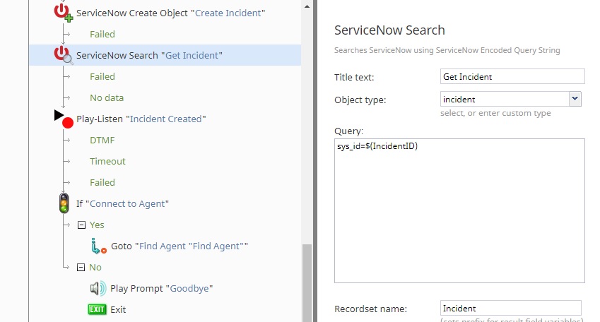This screenshot has width=600, height=322.
Task: Click Failed exit under Get Incident
Action: pyautogui.click(x=102, y=76)
